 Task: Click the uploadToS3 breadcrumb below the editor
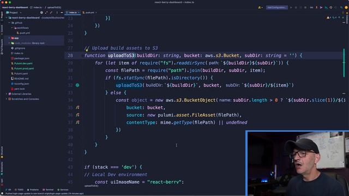91,186
